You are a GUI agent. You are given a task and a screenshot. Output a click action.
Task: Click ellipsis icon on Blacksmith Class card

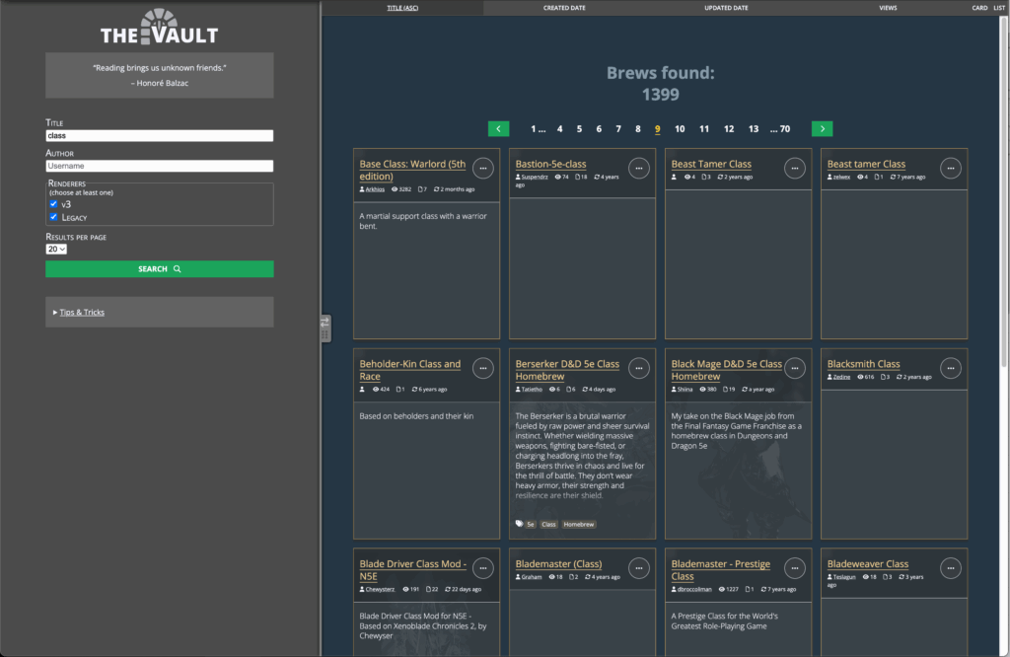951,369
